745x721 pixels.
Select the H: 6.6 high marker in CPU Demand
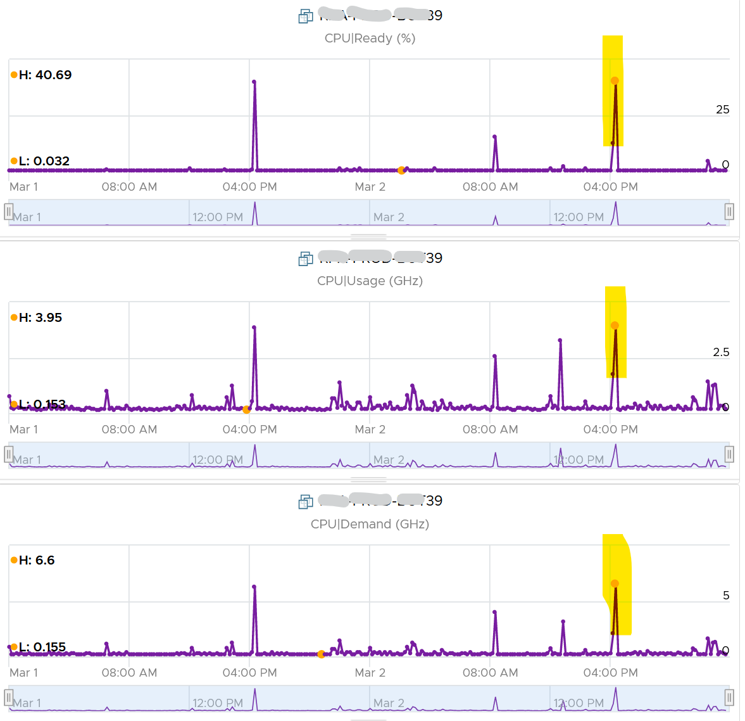point(33,560)
